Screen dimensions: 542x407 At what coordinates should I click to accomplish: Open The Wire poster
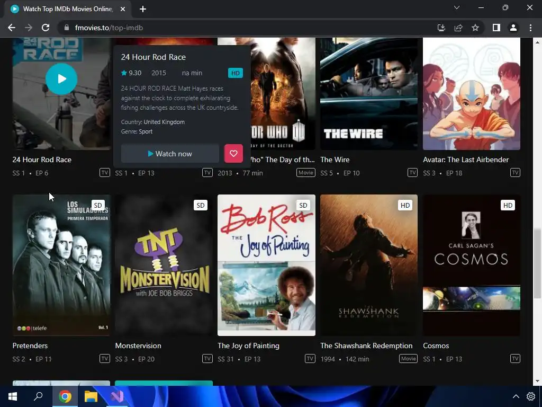point(369,93)
